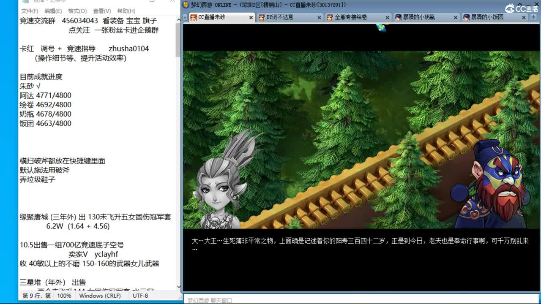541x304 pixels.
Task: Close the 暴躁的小饭团 tab
Action: tap(524, 17)
